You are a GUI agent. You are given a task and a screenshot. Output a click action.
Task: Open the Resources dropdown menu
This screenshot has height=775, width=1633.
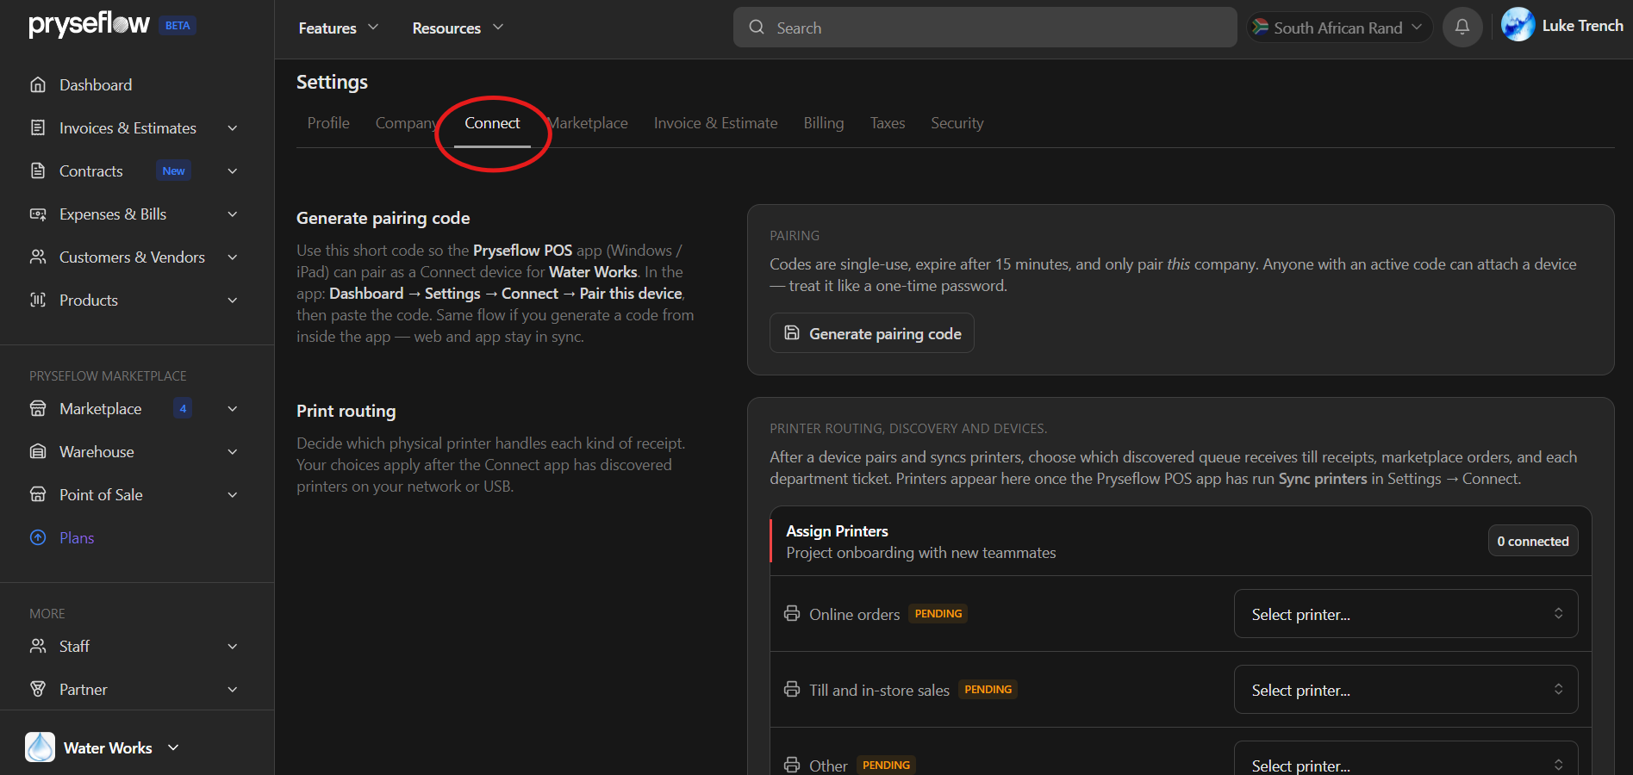pyautogui.click(x=458, y=28)
